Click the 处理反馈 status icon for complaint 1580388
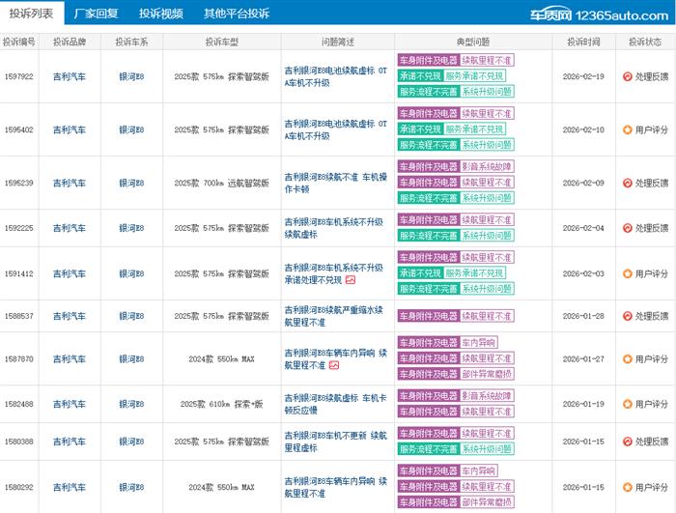This screenshot has height=513, width=676. coord(627,442)
